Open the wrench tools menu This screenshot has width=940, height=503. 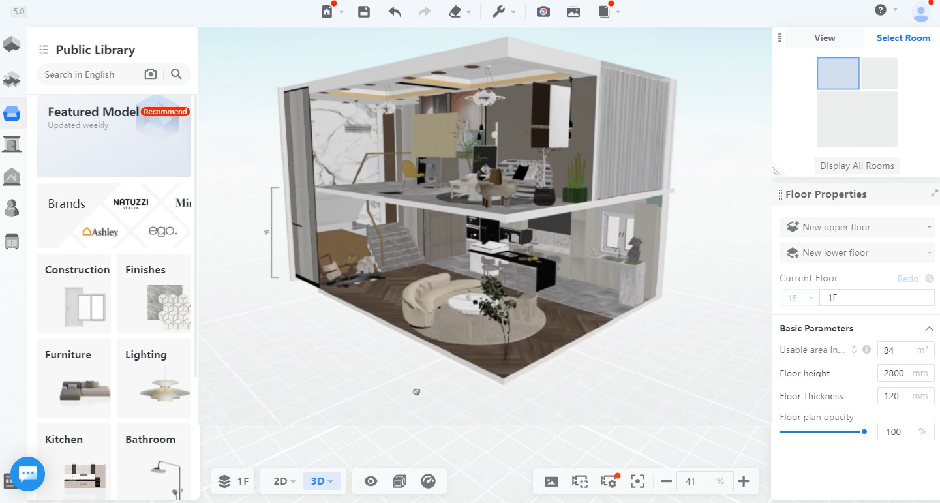pos(499,12)
